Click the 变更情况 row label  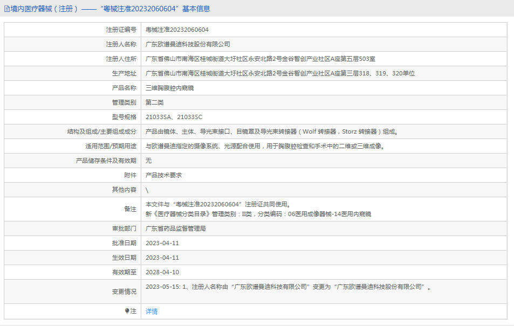click(124, 292)
